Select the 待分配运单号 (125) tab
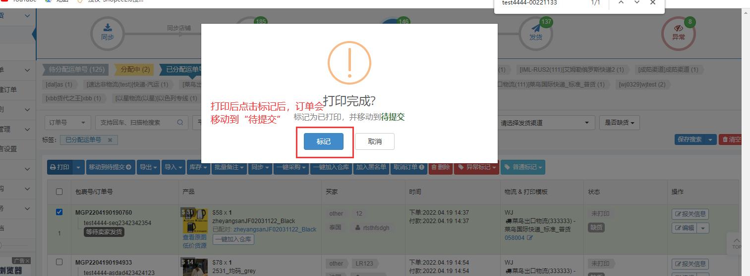 [x=76, y=70]
